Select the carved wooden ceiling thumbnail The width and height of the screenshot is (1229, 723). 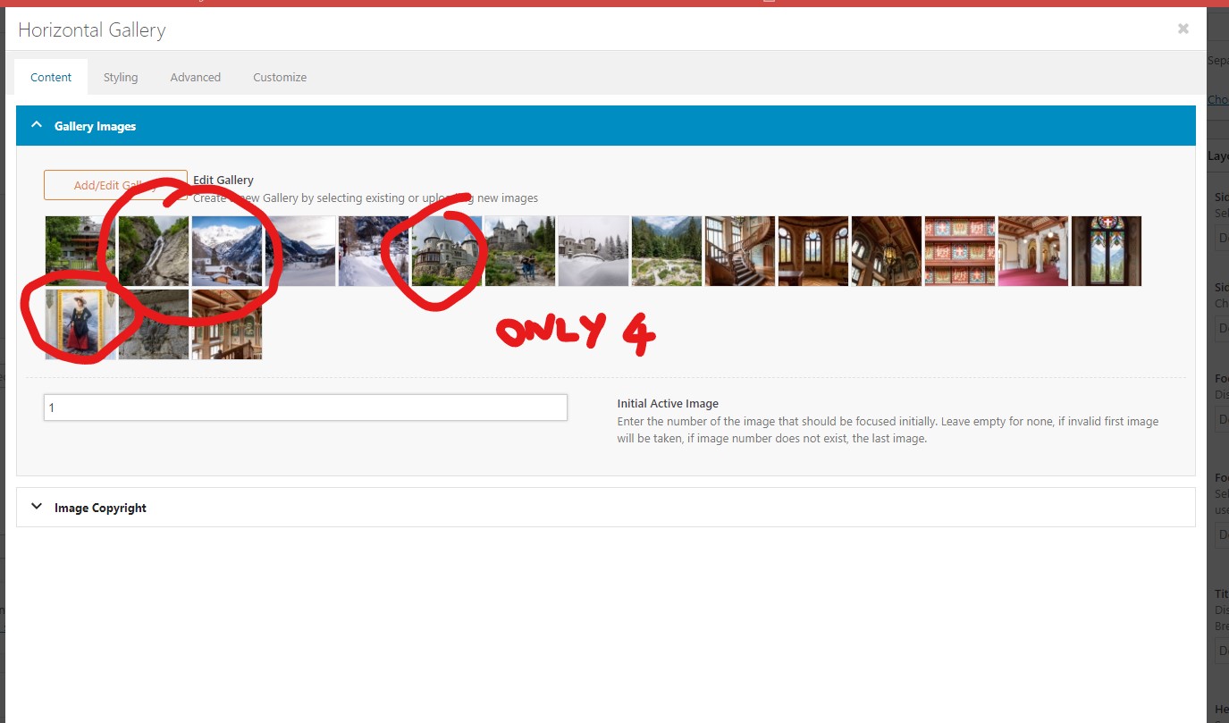[x=887, y=251]
